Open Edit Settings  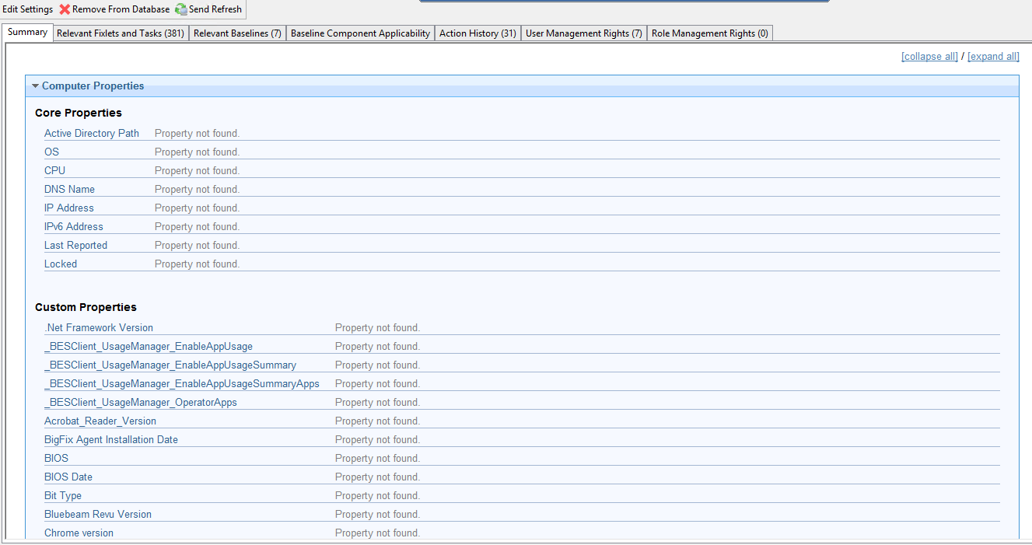28,9
